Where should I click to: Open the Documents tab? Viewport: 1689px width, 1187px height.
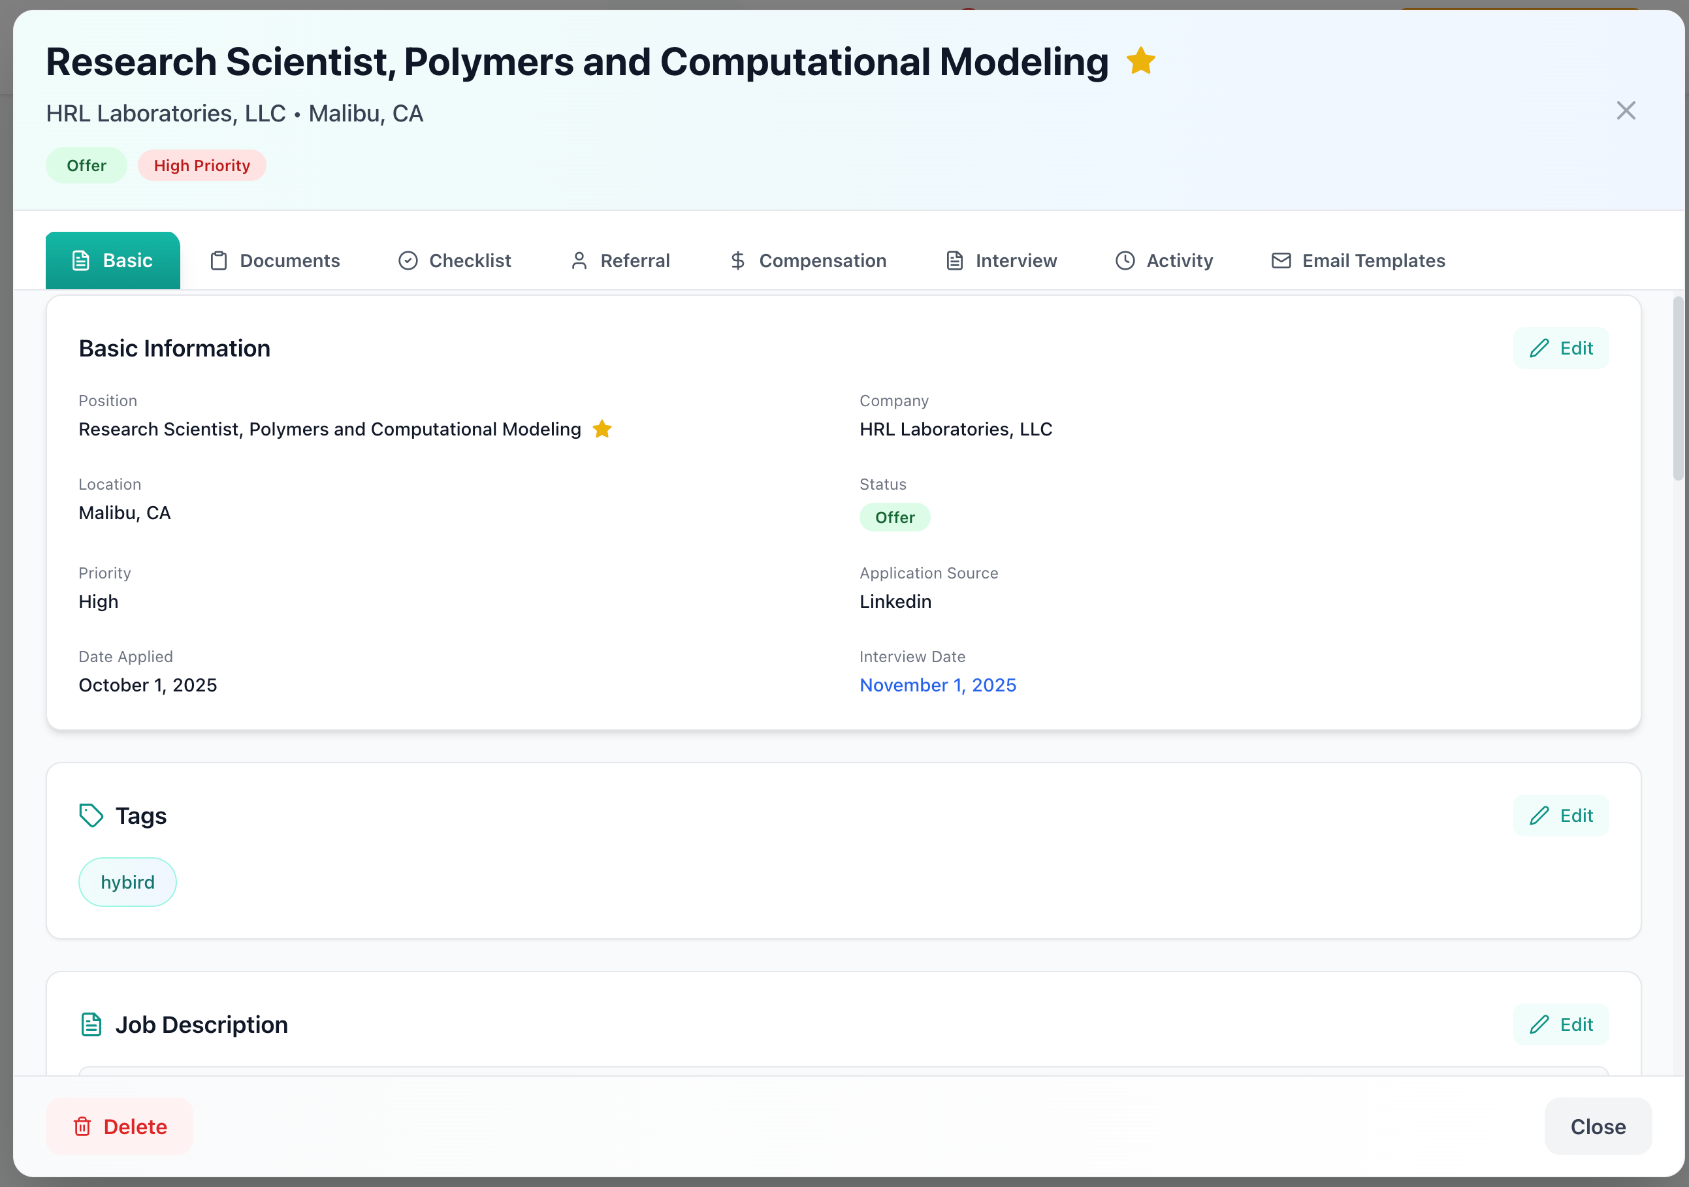(x=275, y=261)
